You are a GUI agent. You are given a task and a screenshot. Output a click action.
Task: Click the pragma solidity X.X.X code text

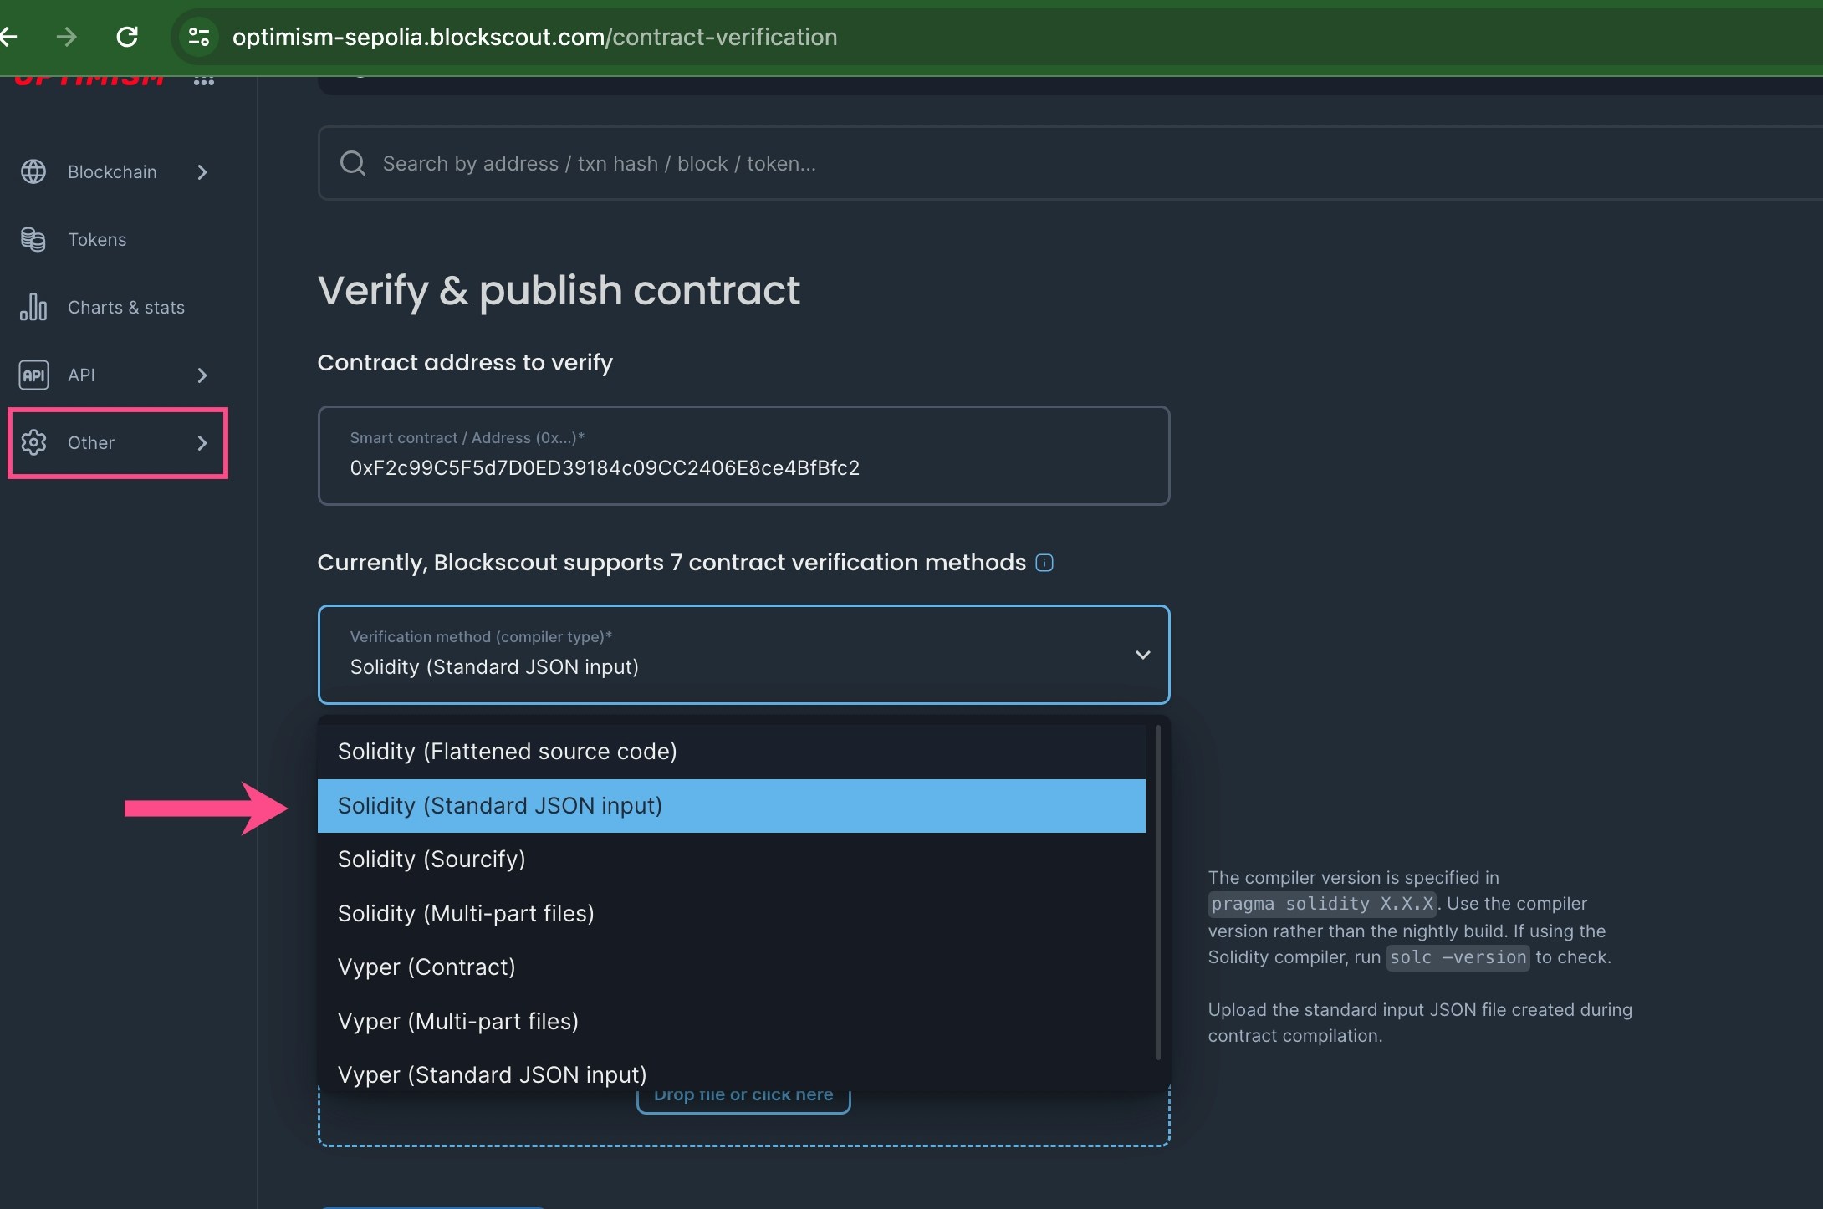coord(1322,904)
